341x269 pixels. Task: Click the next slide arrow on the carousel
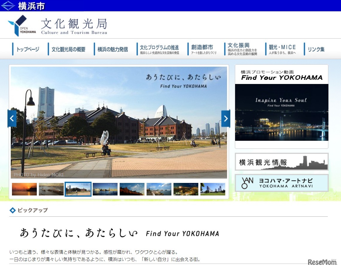coord(226,118)
